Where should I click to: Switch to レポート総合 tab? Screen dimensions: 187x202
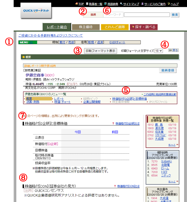[x=57, y=27]
